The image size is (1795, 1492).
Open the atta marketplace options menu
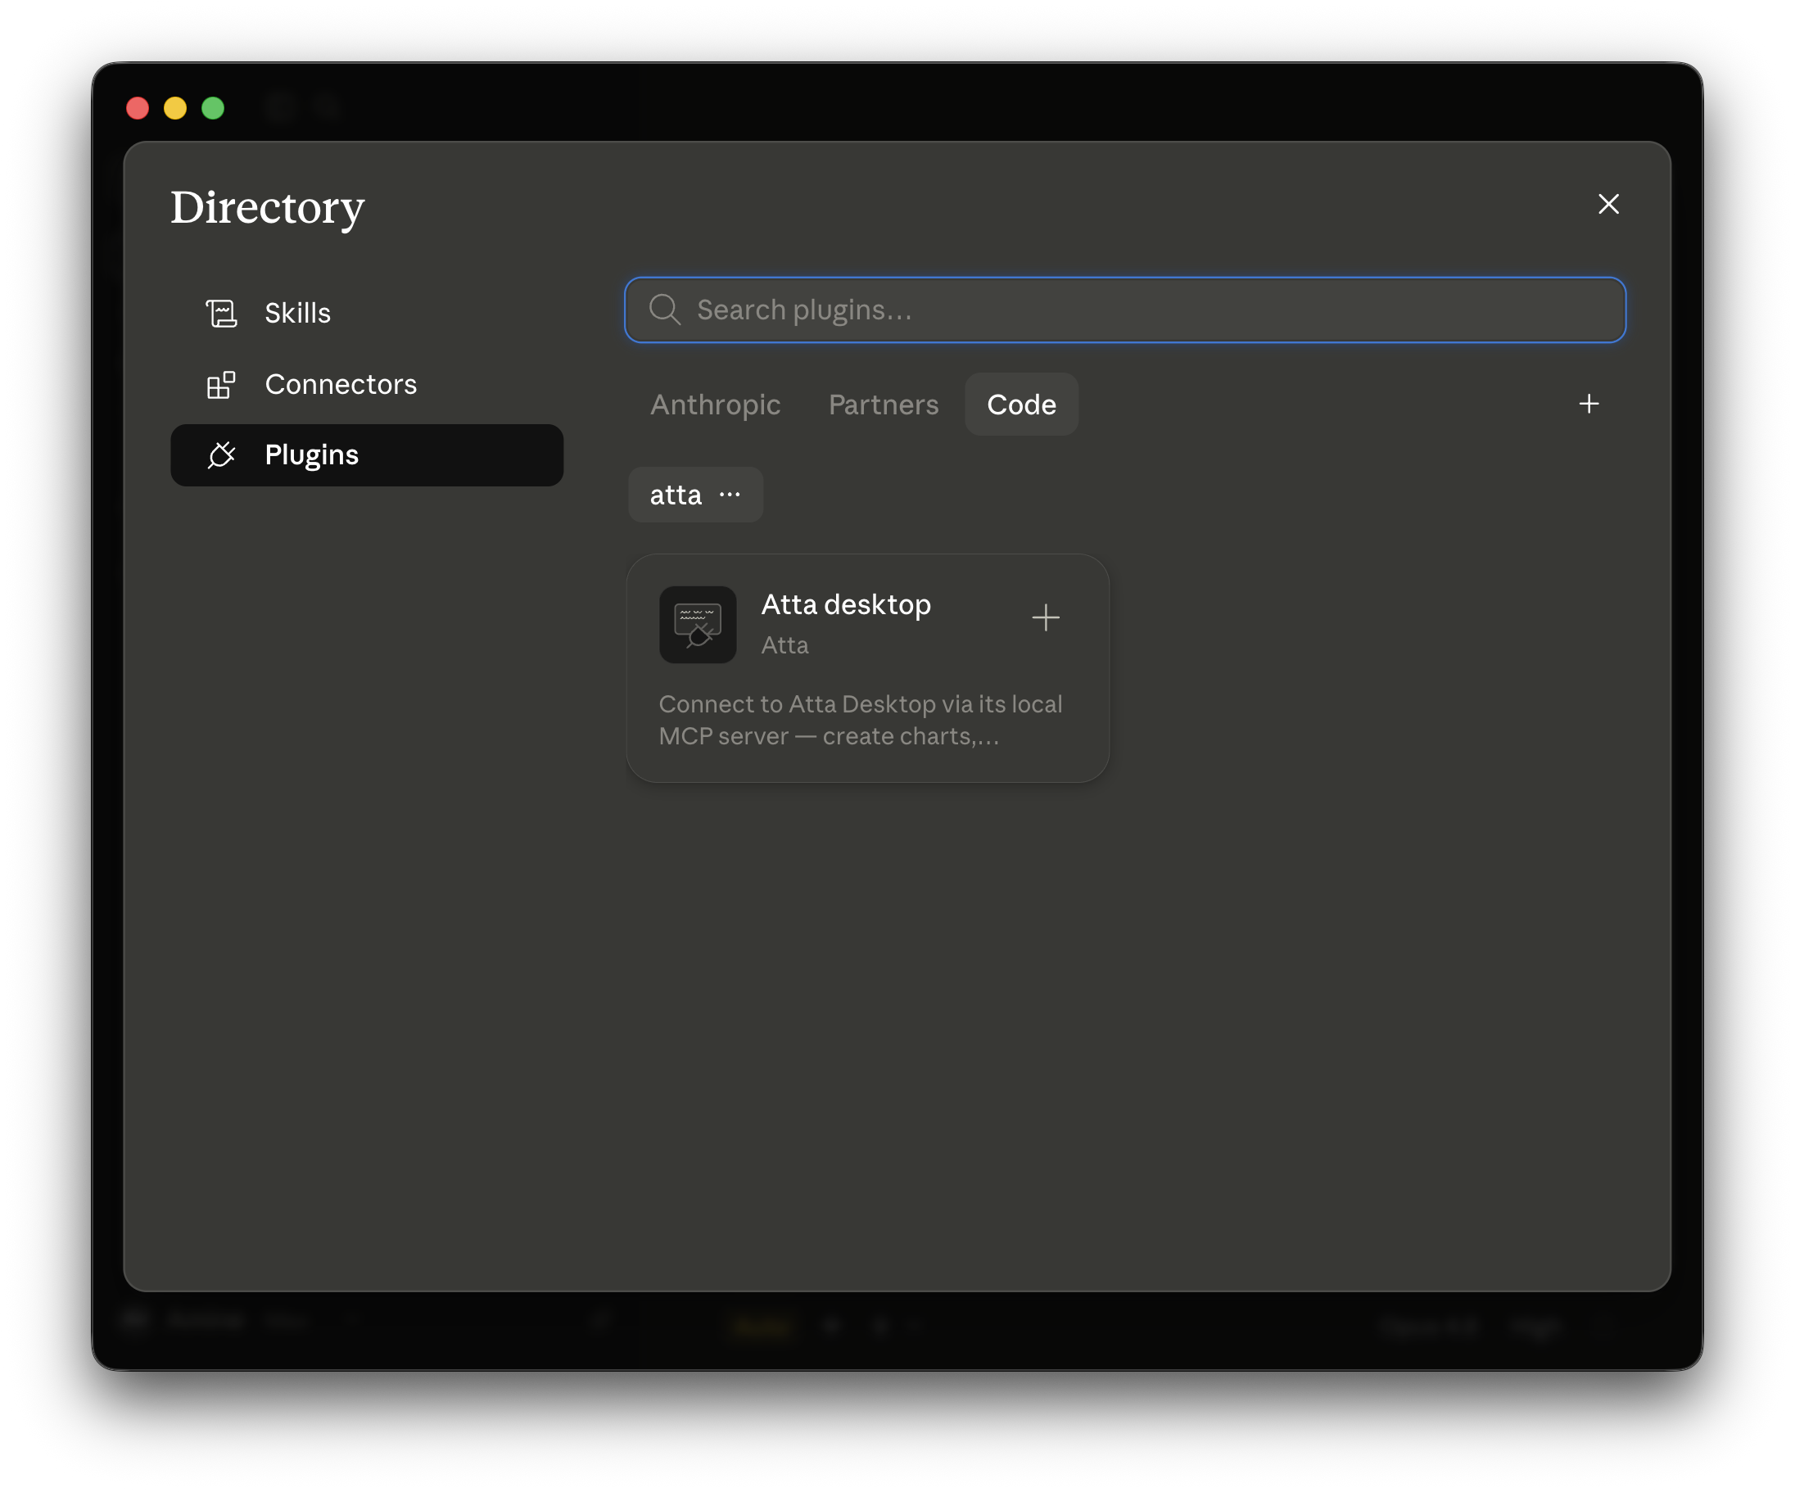coord(730,495)
